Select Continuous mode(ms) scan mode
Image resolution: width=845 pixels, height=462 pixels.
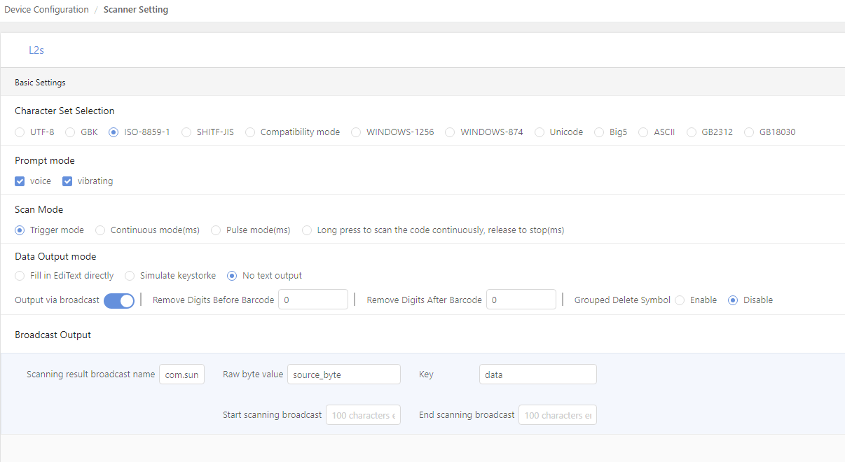click(100, 230)
